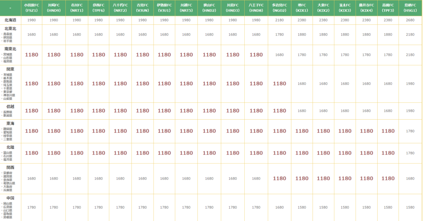The width and height of the screenshot is (424, 221).
Task: Click the NGO2 column header
Action: tap(279, 7)
